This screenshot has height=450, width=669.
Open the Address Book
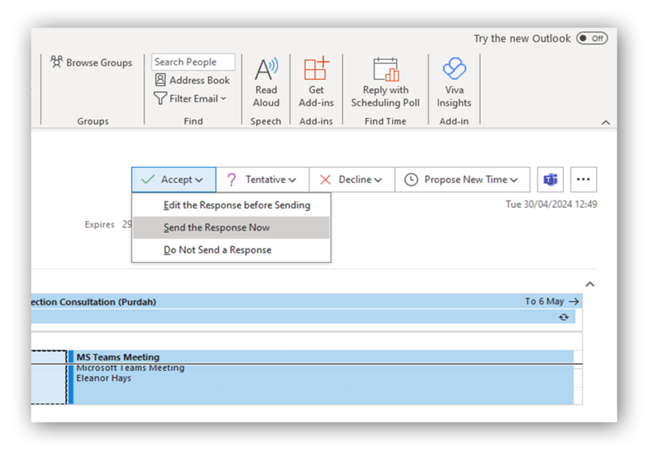pos(193,80)
